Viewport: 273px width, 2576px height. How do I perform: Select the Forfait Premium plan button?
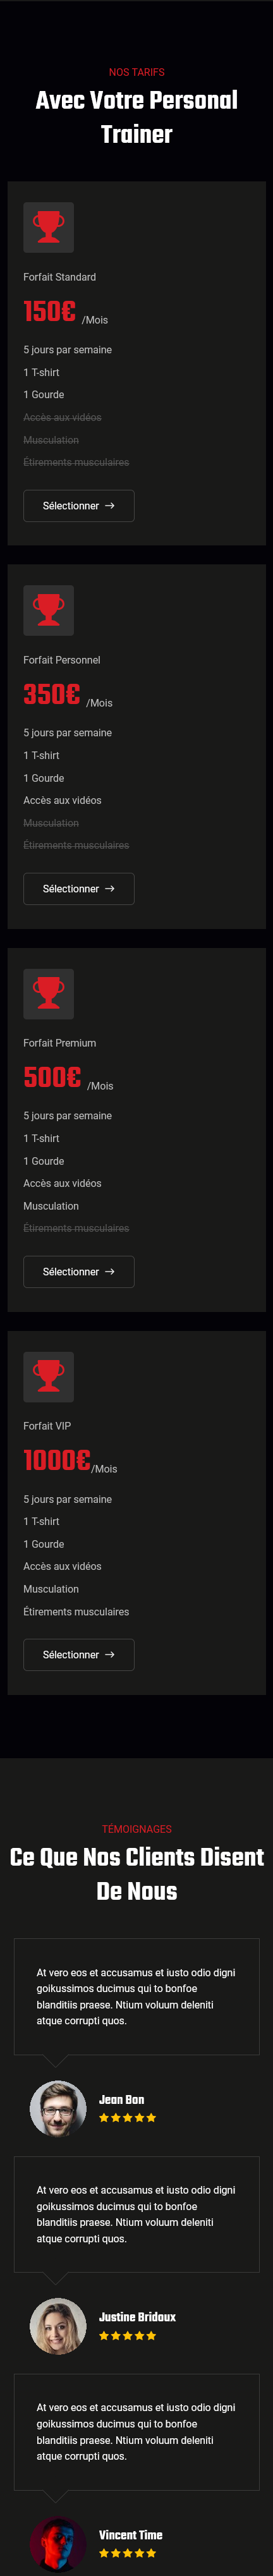coord(79,1272)
